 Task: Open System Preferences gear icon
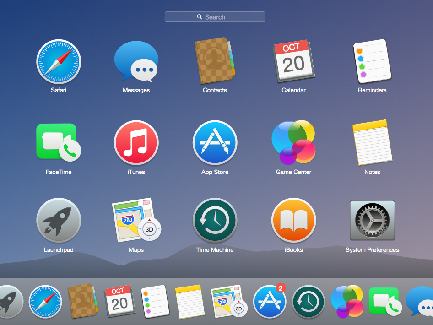(x=372, y=220)
